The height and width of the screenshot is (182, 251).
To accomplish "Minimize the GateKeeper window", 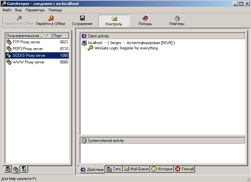I will [x=235, y=4].
